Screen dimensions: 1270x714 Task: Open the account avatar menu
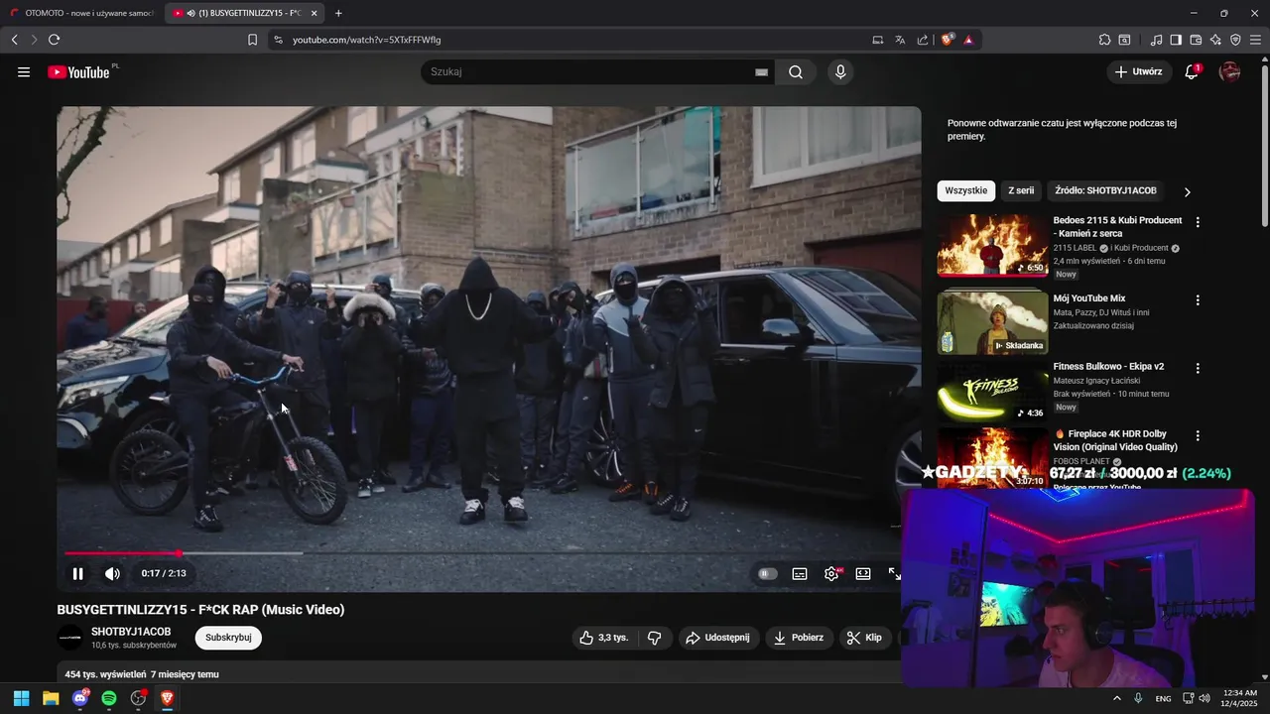(1229, 72)
